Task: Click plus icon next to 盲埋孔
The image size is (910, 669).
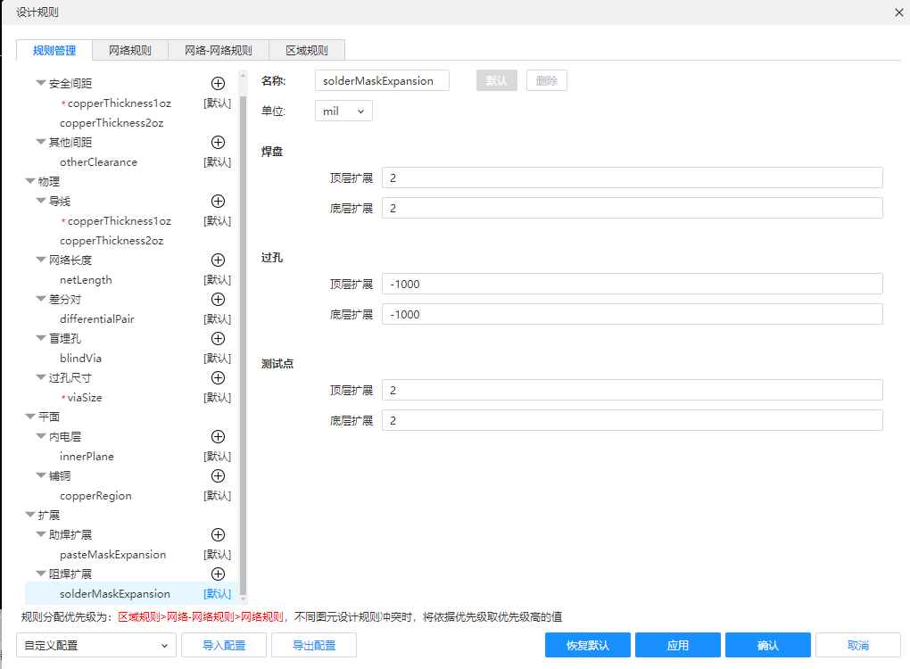Action: [x=218, y=338]
